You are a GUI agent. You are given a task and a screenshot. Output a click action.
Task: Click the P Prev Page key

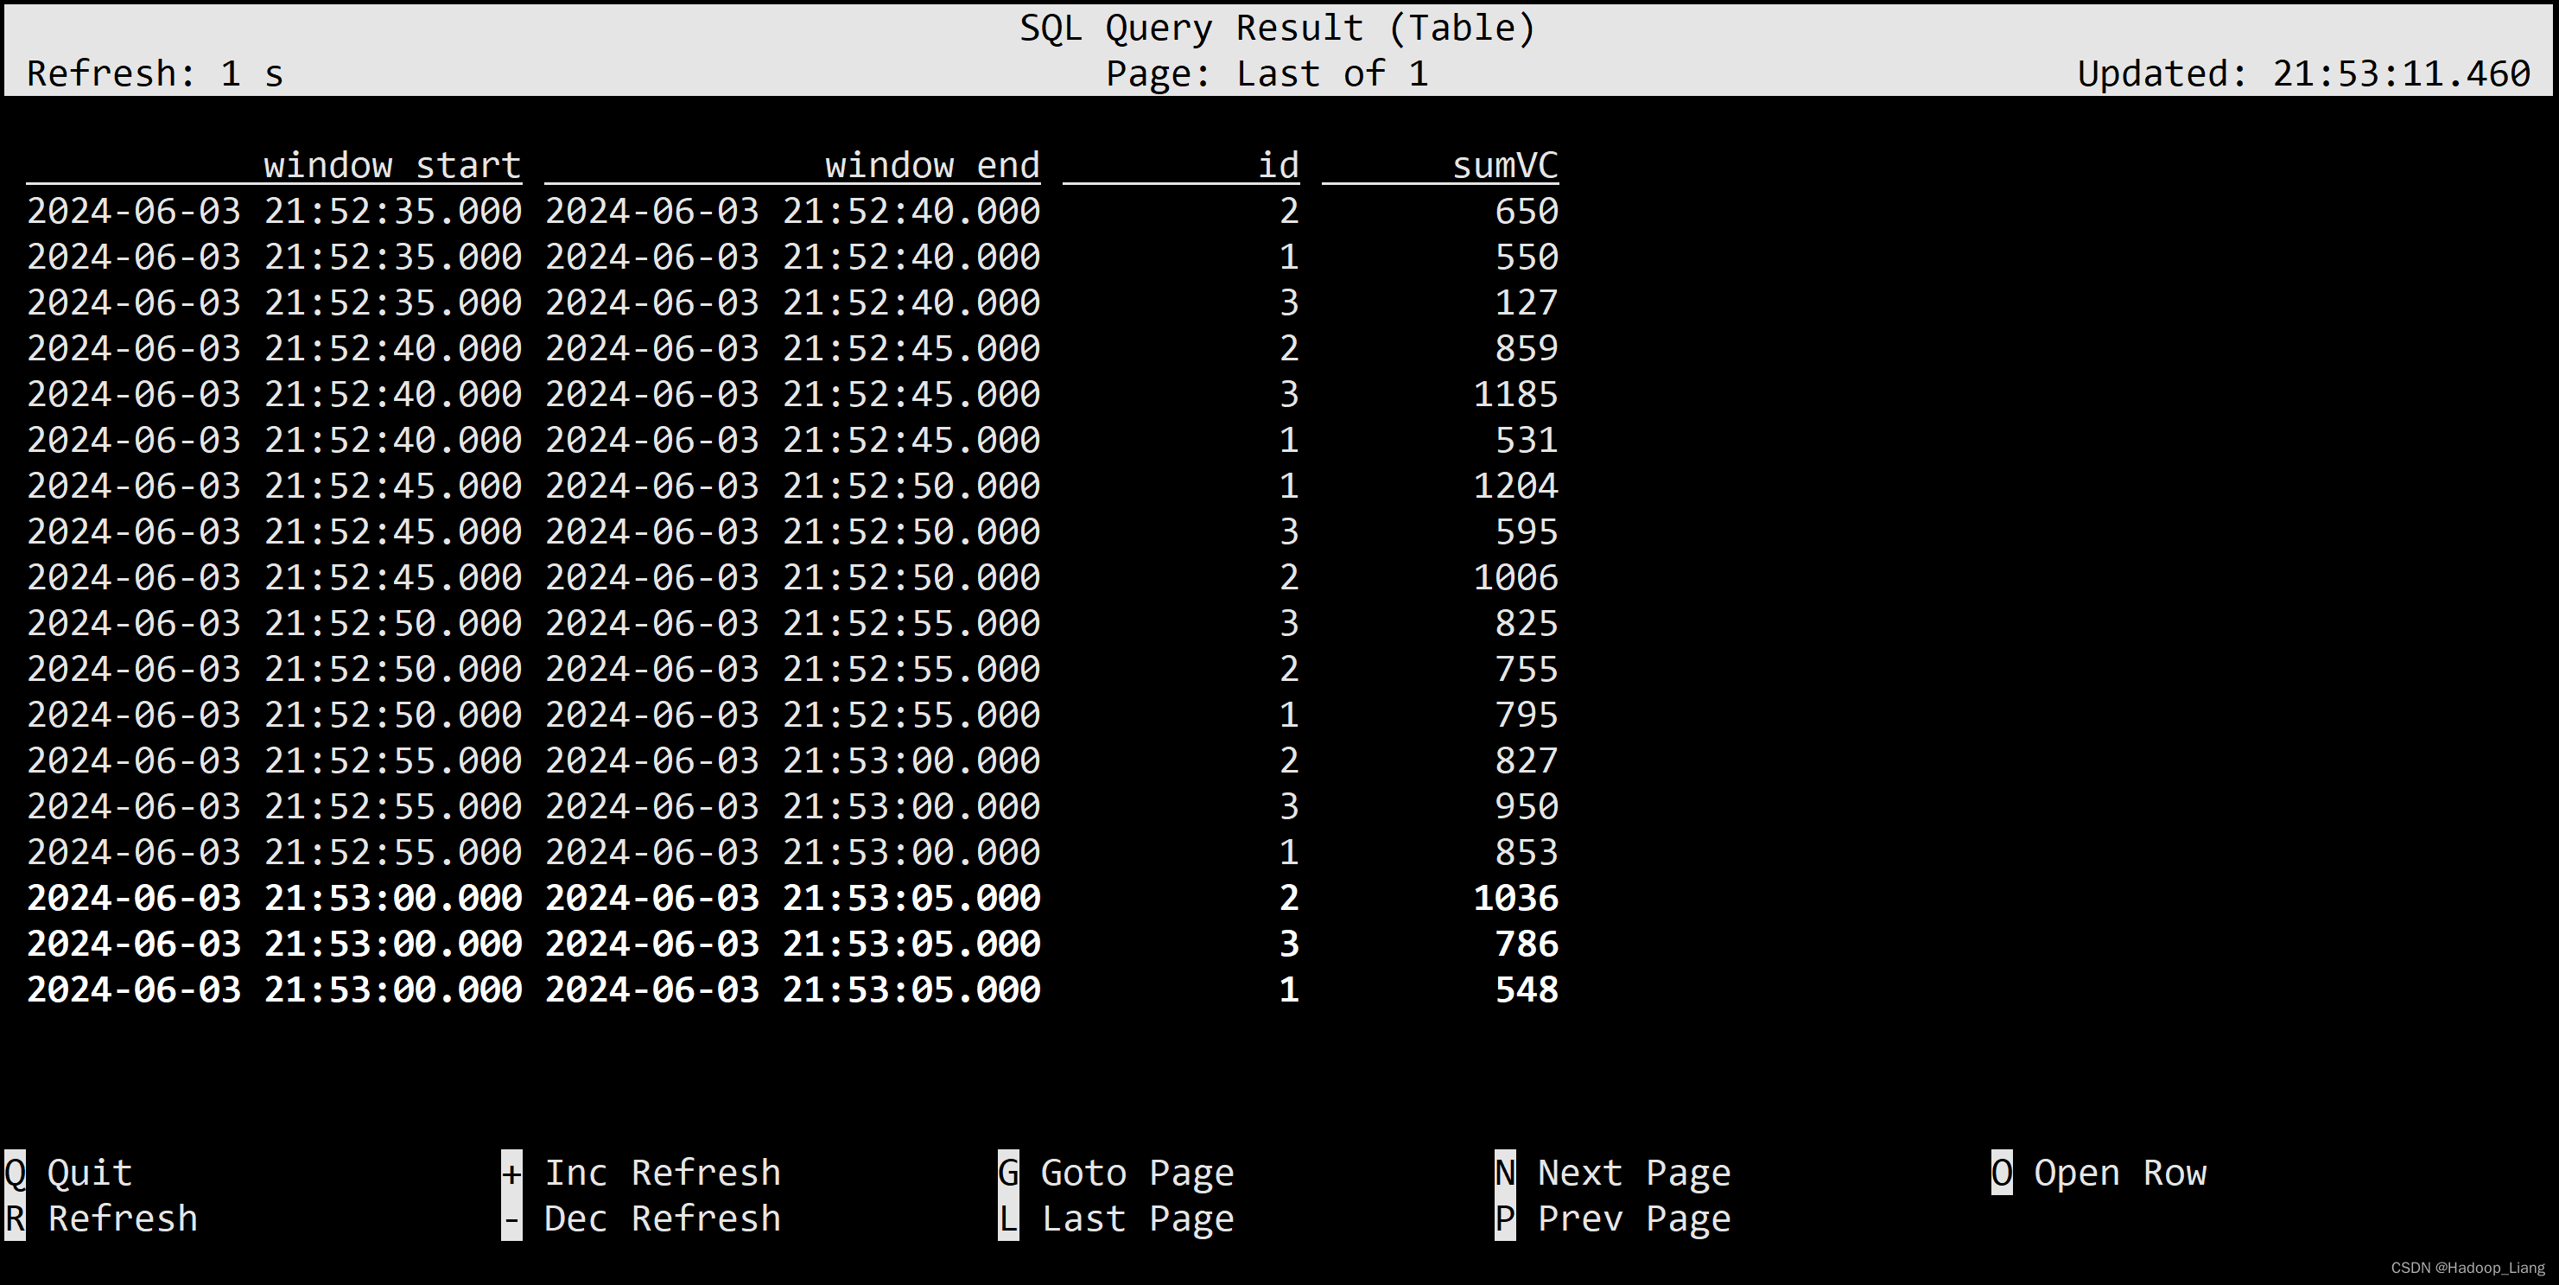coord(1505,1218)
